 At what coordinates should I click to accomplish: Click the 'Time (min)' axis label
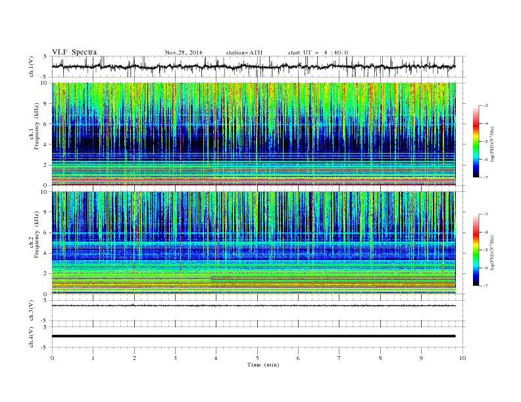pyautogui.click(x=263, y=365)
